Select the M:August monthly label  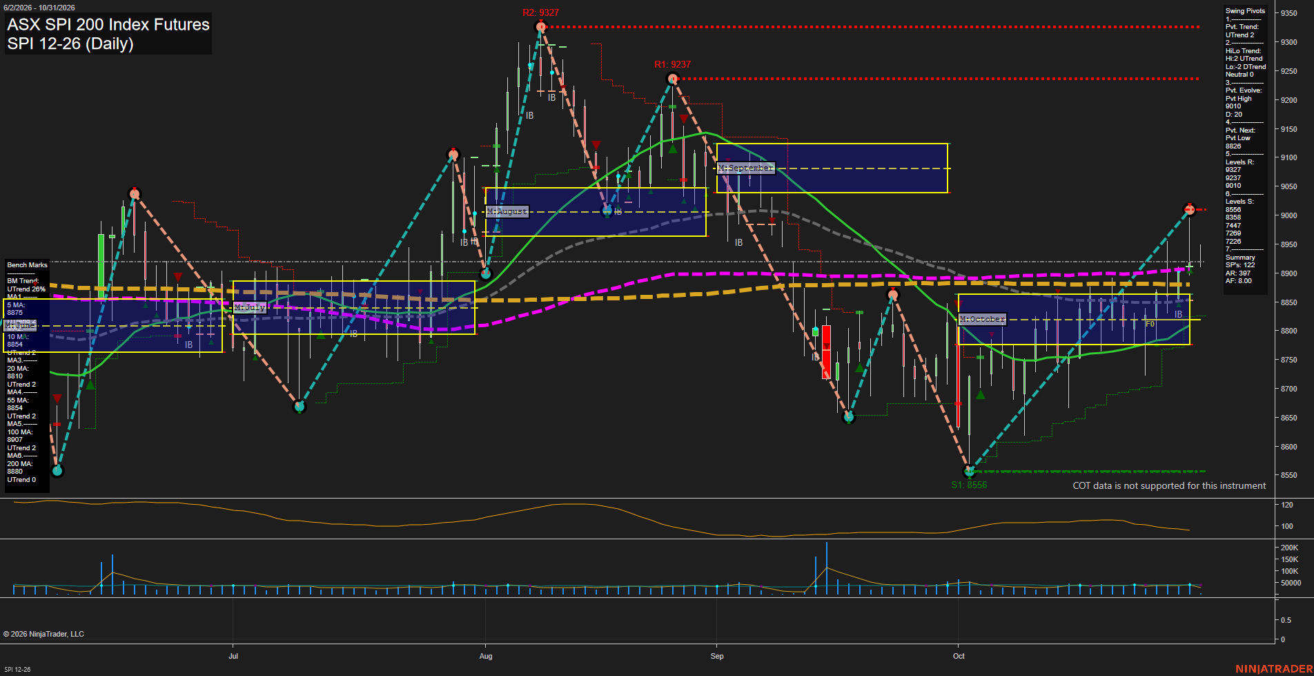[x=507, y=211]
